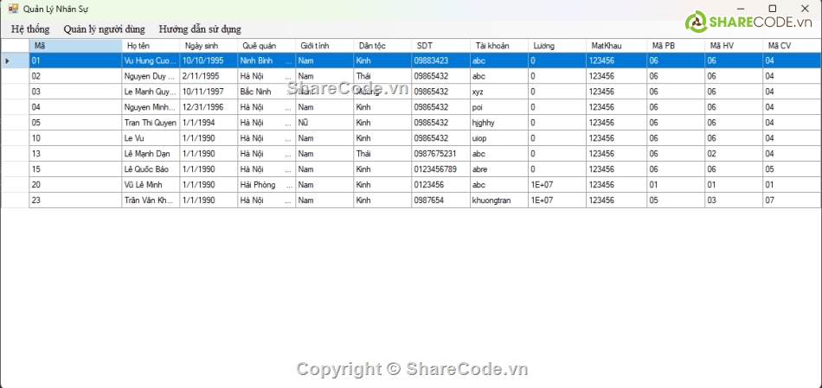The height and width of the screenshot is (388, 822).
Task: Maximize the Quản Lý Nhân Sự window
Action: tap(773, 8)
